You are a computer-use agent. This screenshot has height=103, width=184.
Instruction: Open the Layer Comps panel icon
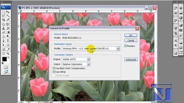[176, 53]
